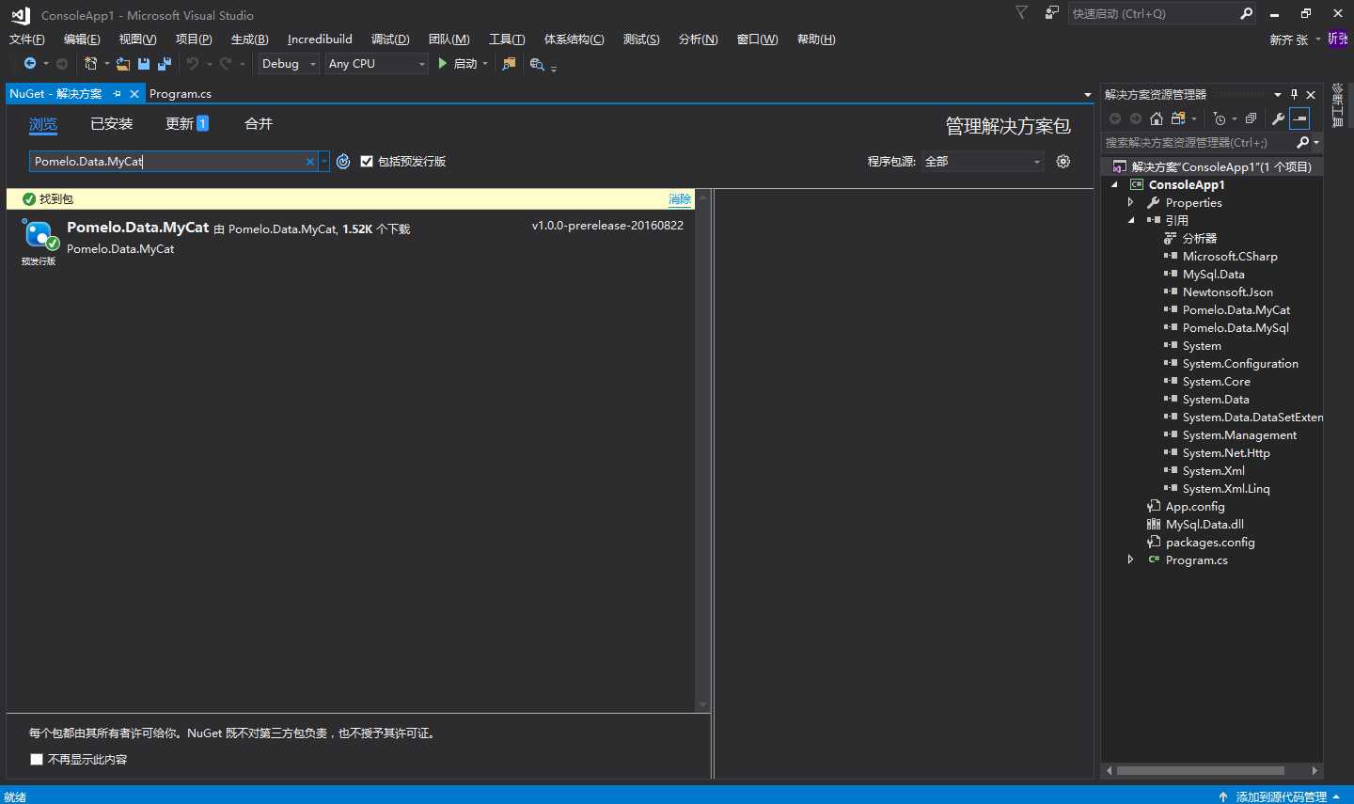Collapse the ConsoleApp1 project node
Screen dimensions: 1354x804
(x=1114, y=185)
